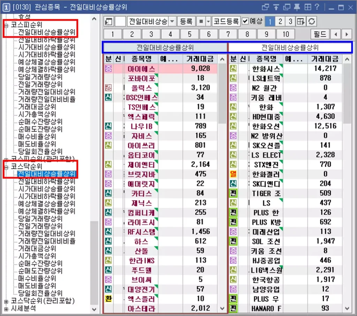The width and height of the screenshot is (357, 316).
Task: Click the tree panel scrollbar thumb
Action: pos(94,262)
